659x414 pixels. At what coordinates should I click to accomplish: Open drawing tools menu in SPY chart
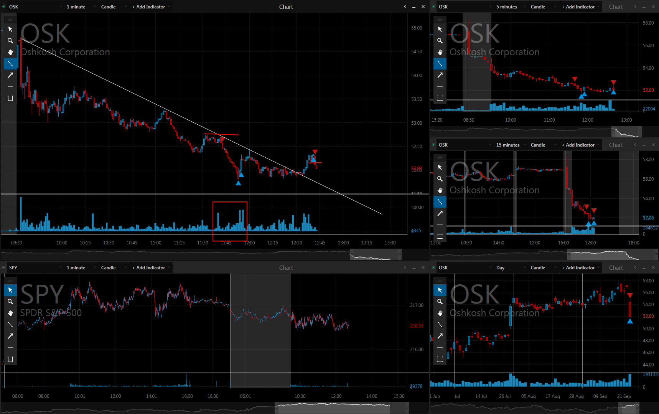[10, 280]
